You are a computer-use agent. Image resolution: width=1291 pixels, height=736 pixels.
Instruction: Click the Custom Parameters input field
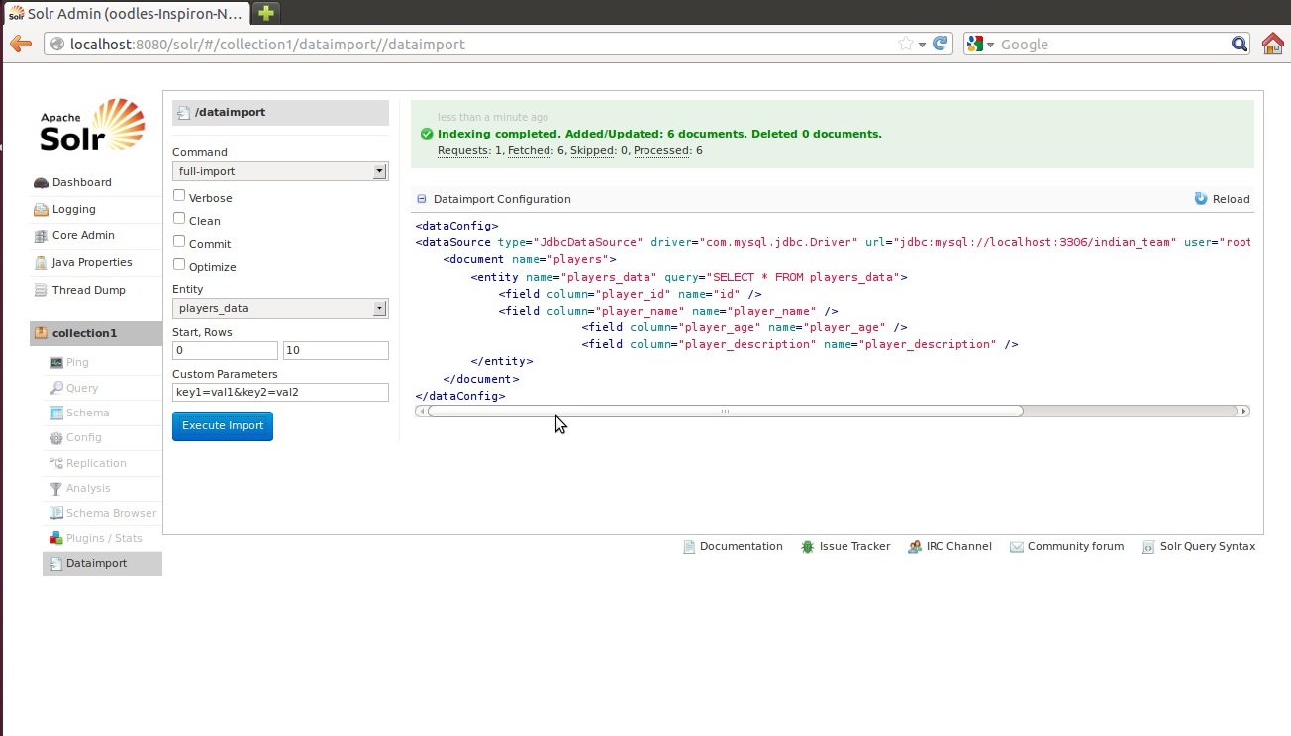click(280, 393)
